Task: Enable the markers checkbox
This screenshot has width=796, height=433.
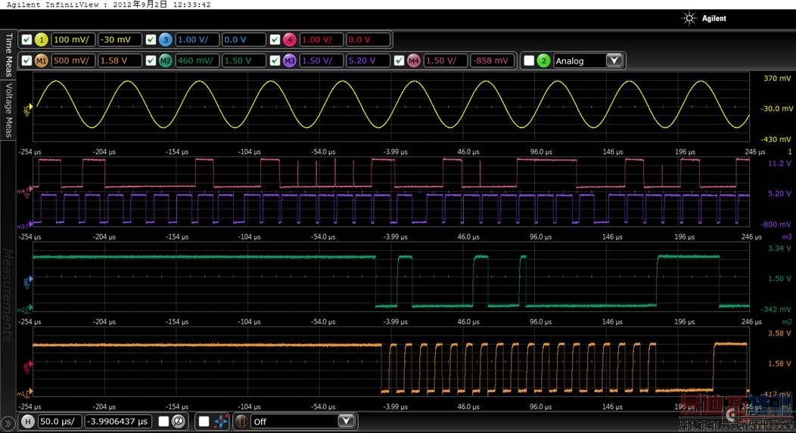Action: pyautogui.click(x=204, y=422)
